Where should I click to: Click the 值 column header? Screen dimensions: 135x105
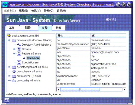coord(108,36)
